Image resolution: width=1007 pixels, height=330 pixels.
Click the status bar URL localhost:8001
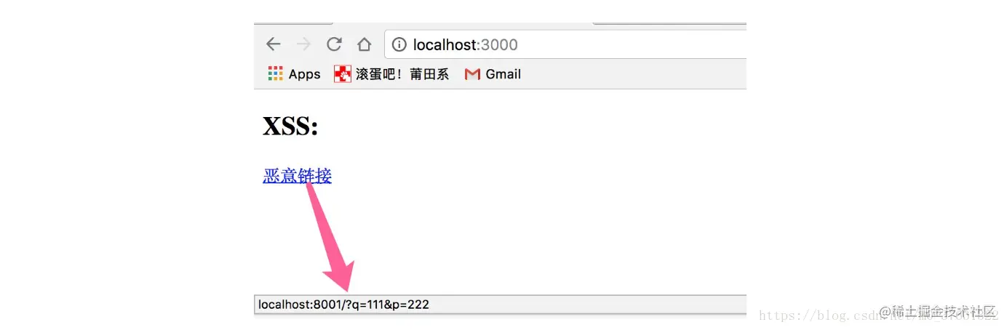point(343,304)
